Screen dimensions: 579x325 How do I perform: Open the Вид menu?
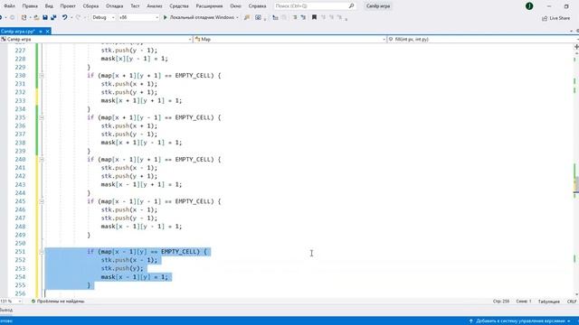click(49, 6)
